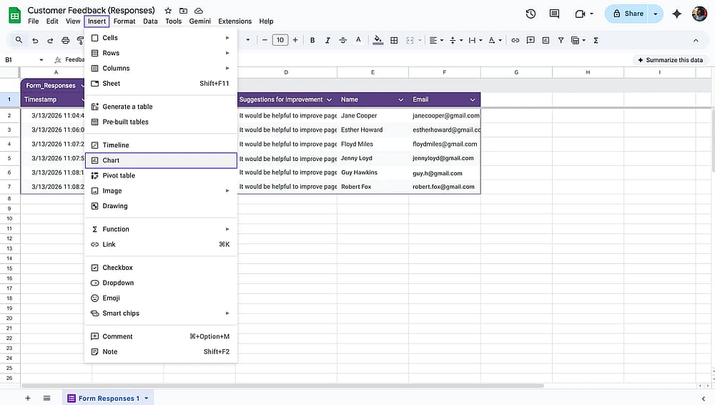Expand the Smart chips submenu
Image resolution: width=715 pixels, height=405 pixels.
pyautogui.click(x=161, y=313)
